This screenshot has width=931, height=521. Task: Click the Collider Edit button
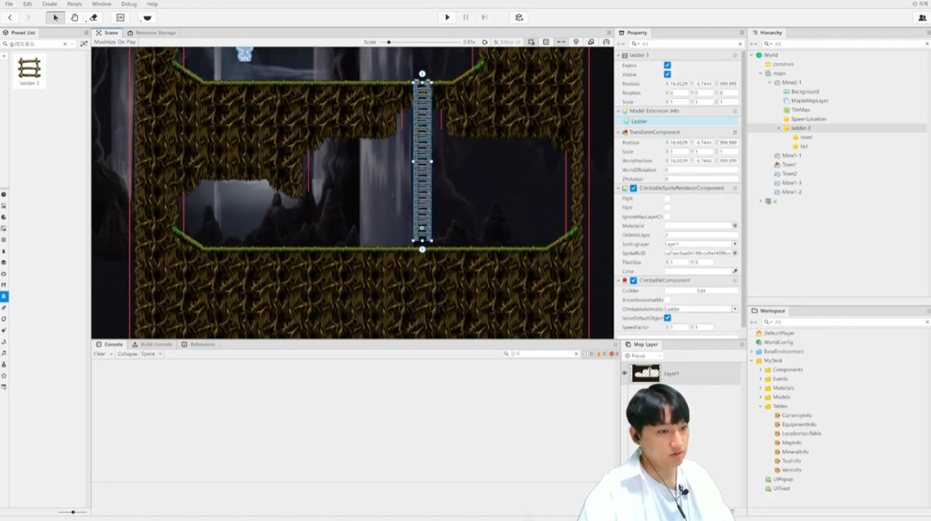(x=701, y=291)
